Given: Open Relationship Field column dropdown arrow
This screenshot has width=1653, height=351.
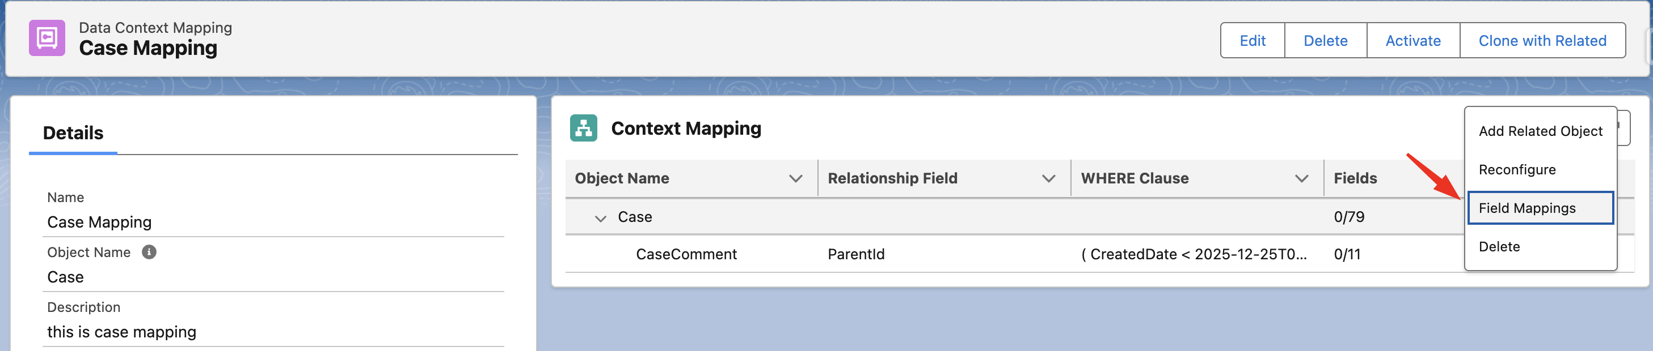Looking at the screenshot, I should [1048, 179].
